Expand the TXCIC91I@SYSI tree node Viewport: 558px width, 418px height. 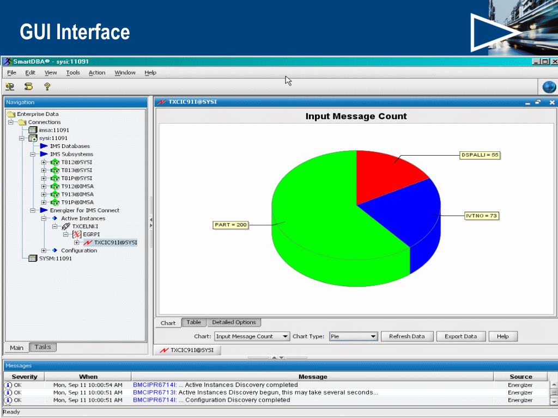pos(77,243)
